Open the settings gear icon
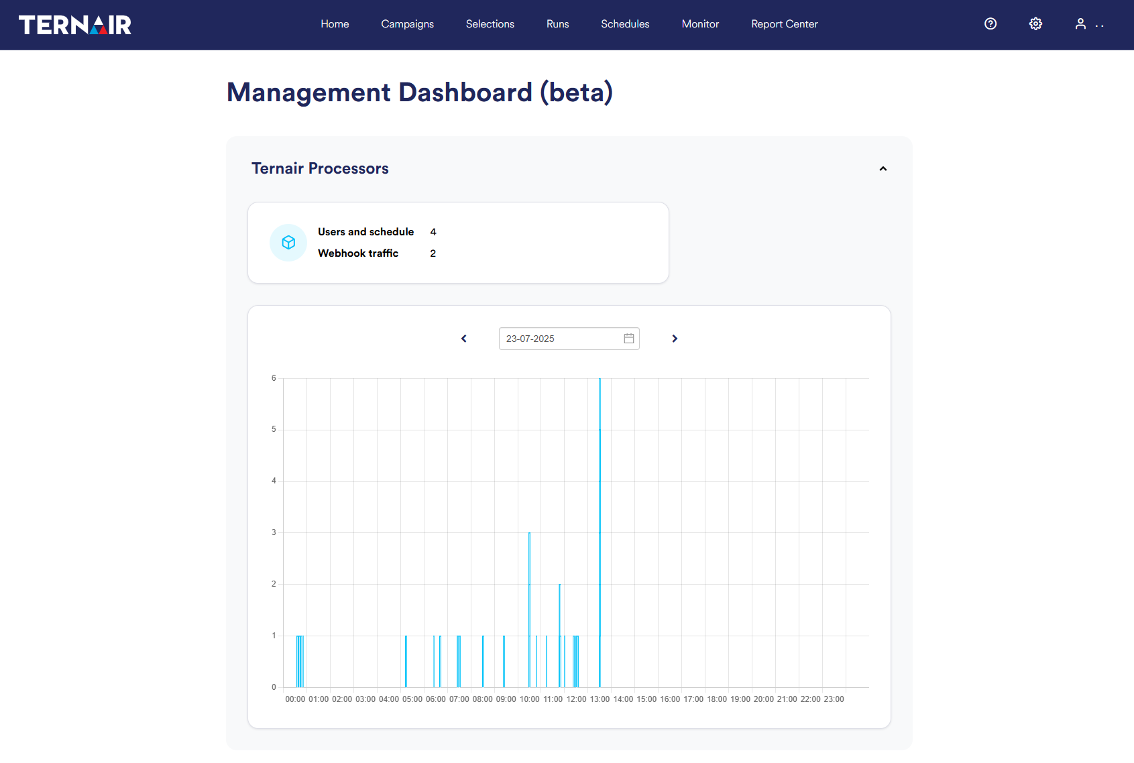 click(1035, 24)
